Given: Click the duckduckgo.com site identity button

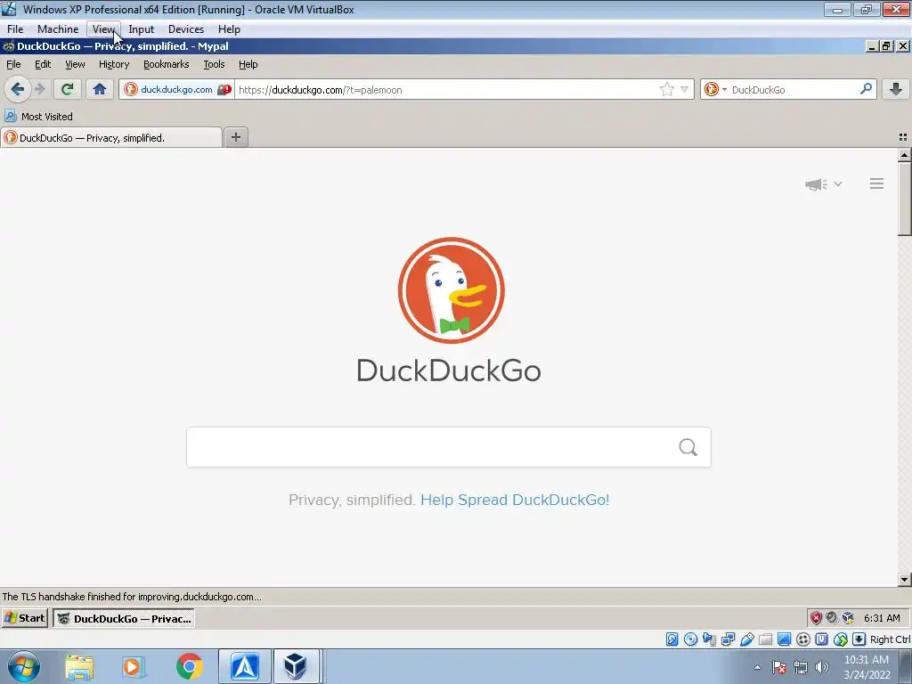Looking at the screenshot, I should (x=176, y=89).
